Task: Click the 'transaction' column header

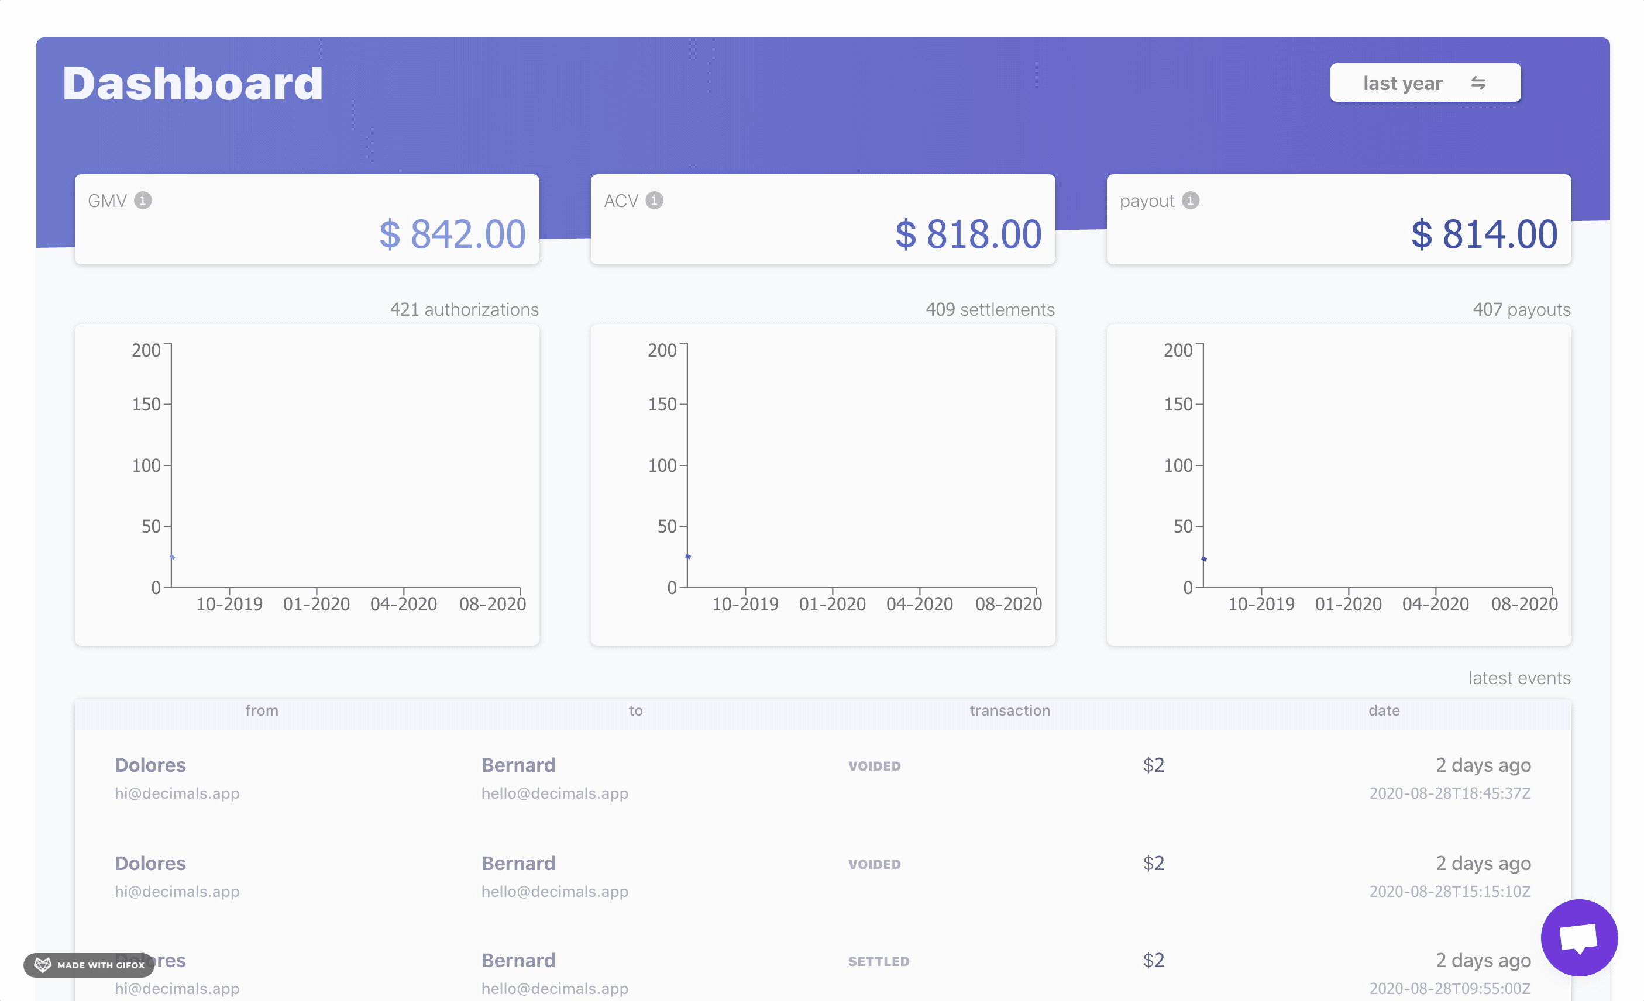Action: [1009, 710]
